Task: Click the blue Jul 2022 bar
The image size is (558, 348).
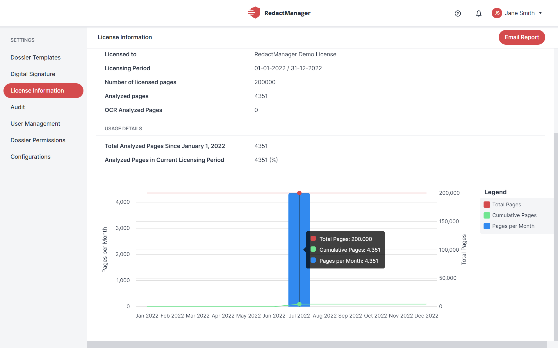Action: point(299,250)
